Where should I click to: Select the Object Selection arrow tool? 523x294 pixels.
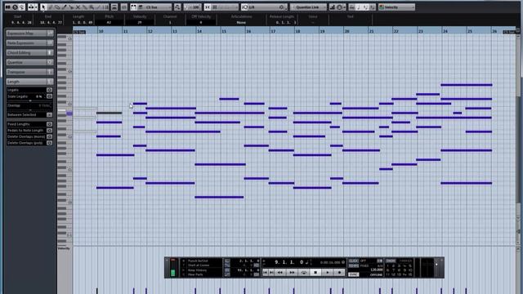[43, 7]
